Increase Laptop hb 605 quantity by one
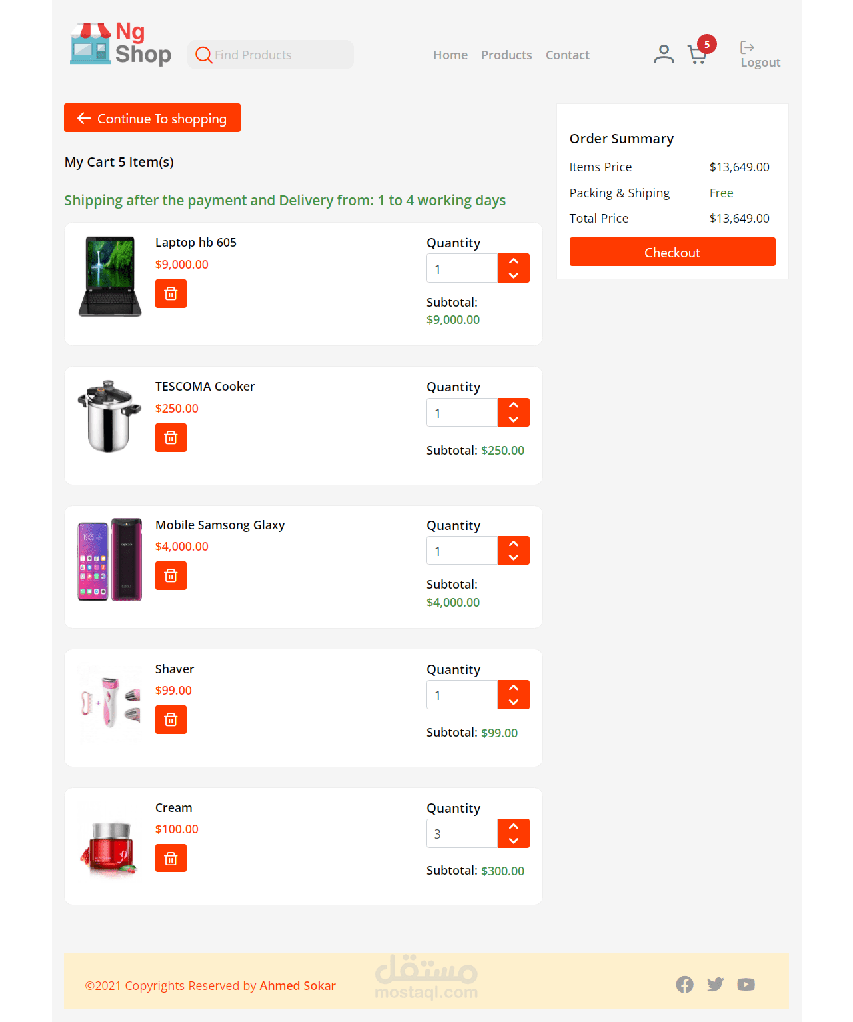 point(514,261)
